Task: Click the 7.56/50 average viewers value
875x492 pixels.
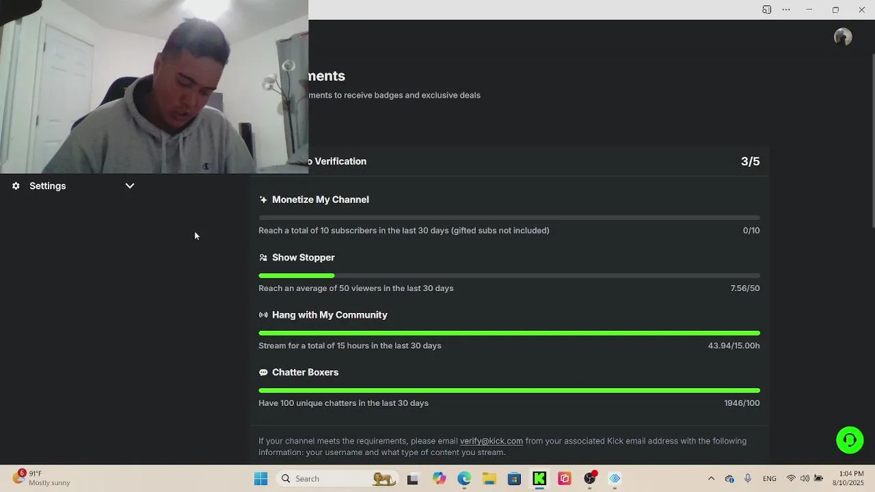Action: (745, 288)
